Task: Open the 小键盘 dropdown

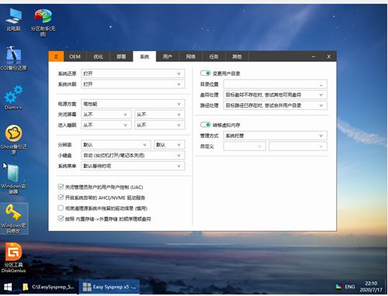Action: [x=133, y=155]
